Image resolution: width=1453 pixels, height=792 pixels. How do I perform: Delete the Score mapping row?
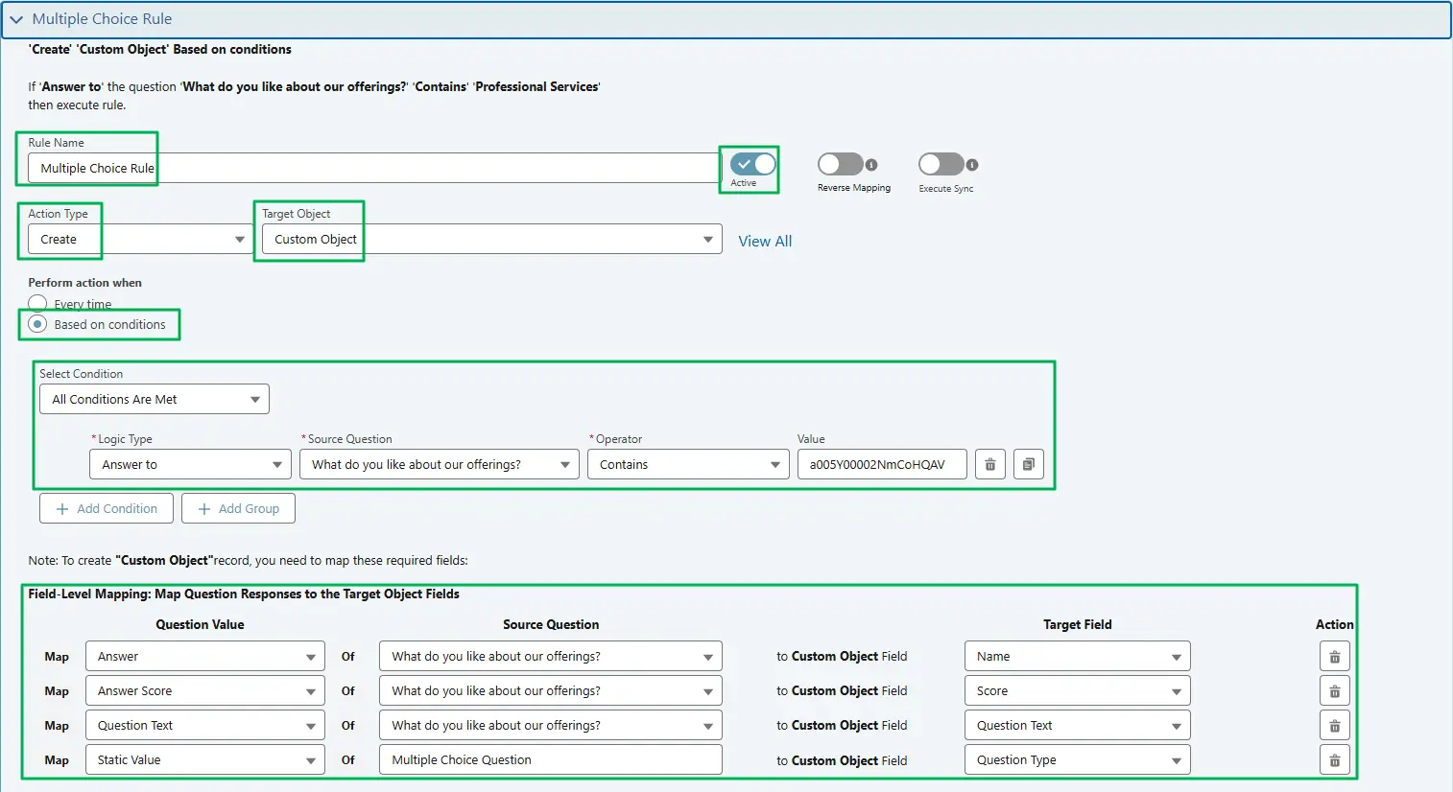pos(1334,690)
